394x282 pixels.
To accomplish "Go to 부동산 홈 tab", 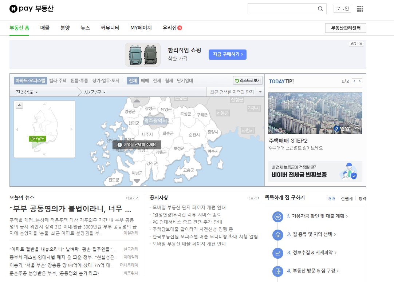I will point(19,28).
